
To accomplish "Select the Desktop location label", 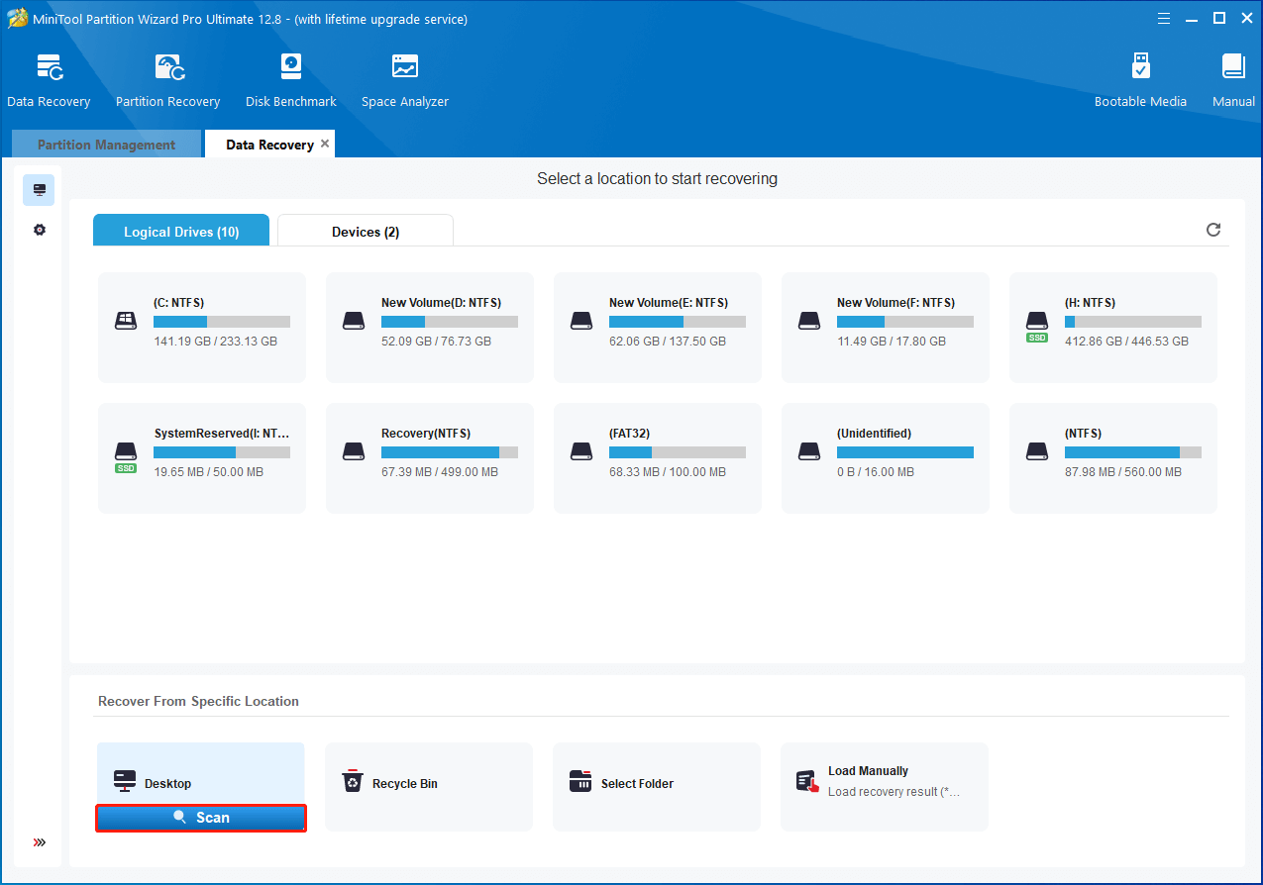I will click(167, 784).
